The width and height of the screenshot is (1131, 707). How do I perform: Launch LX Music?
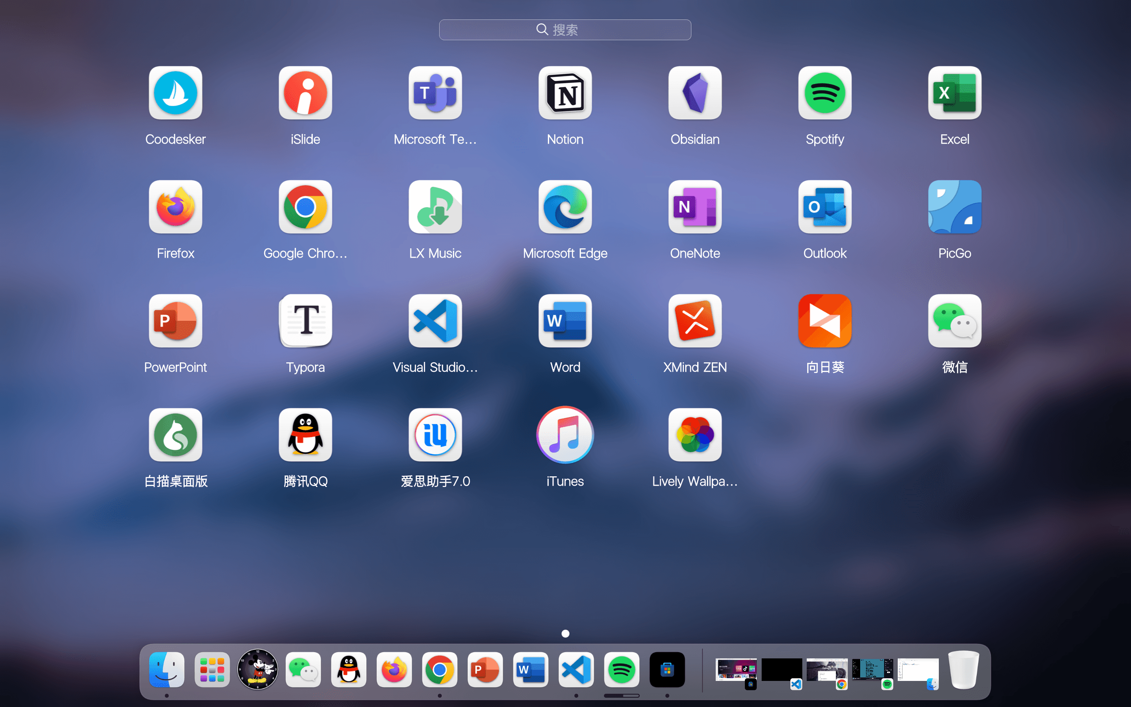pyautogui.click(x=435, y=207)
